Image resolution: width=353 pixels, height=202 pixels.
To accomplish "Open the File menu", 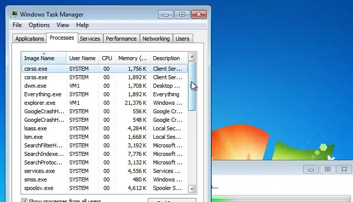I will (17, 25).
